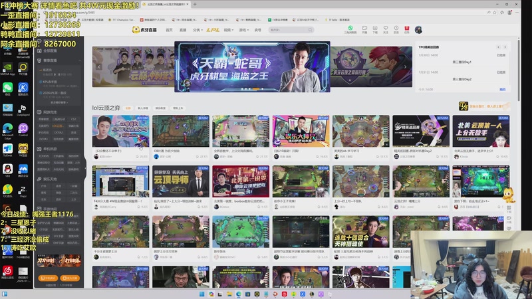Open a new browser tab with plus button
This screenshot has height=299, width=532.
point(195,4)
